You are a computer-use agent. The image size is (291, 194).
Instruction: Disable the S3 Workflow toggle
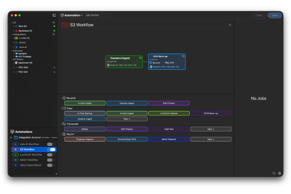point(51,149)
